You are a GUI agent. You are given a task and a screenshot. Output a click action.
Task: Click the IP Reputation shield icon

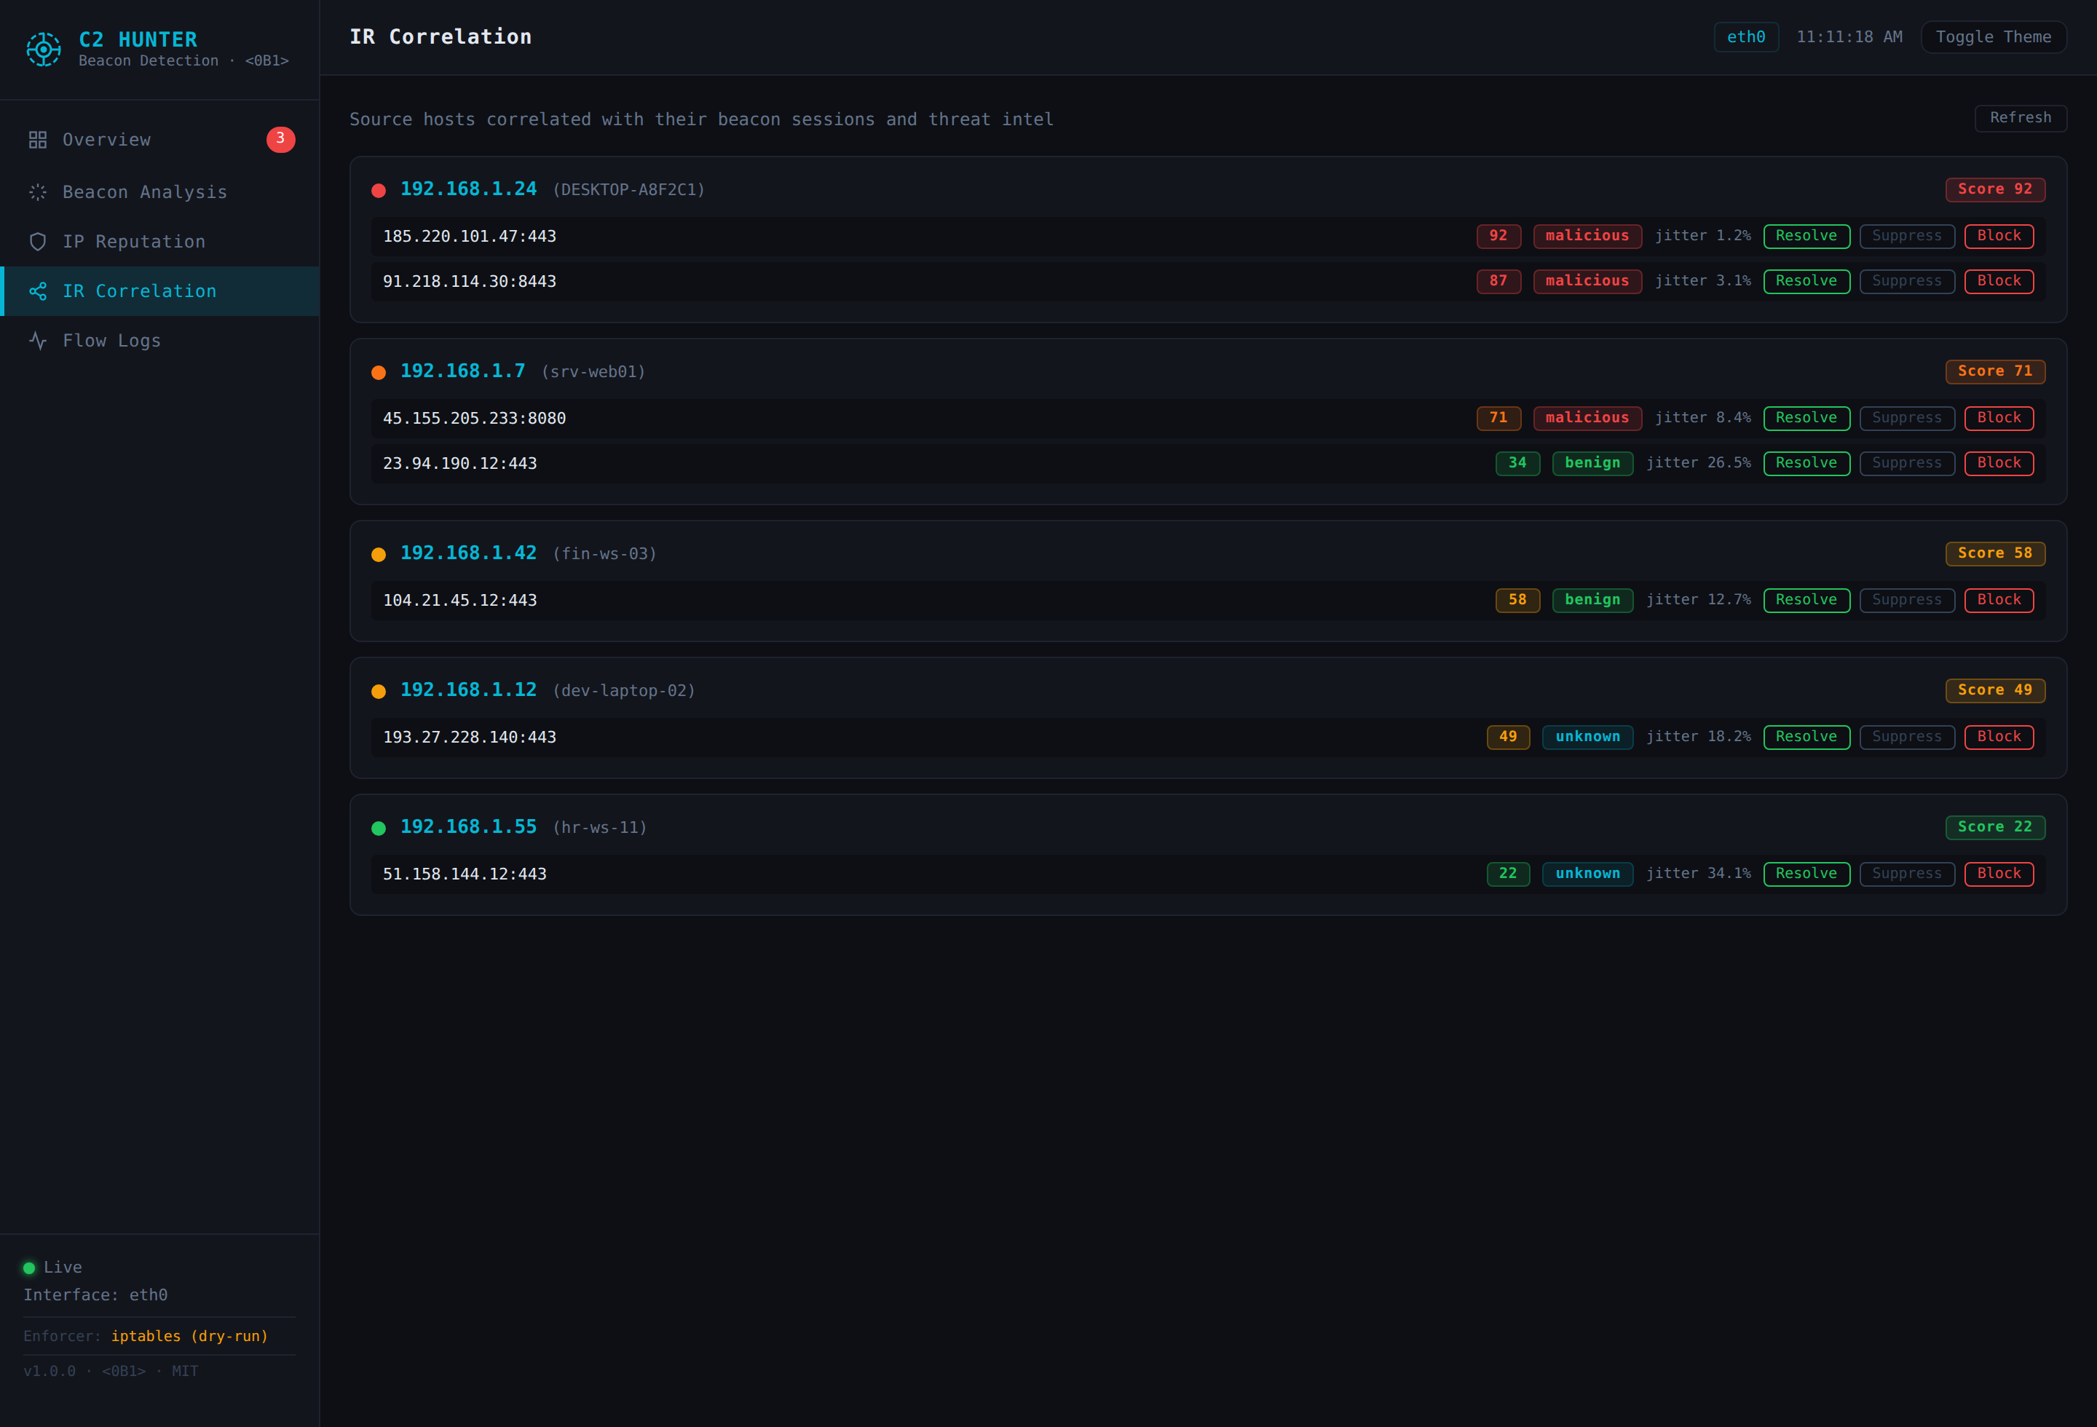[37, 242]
